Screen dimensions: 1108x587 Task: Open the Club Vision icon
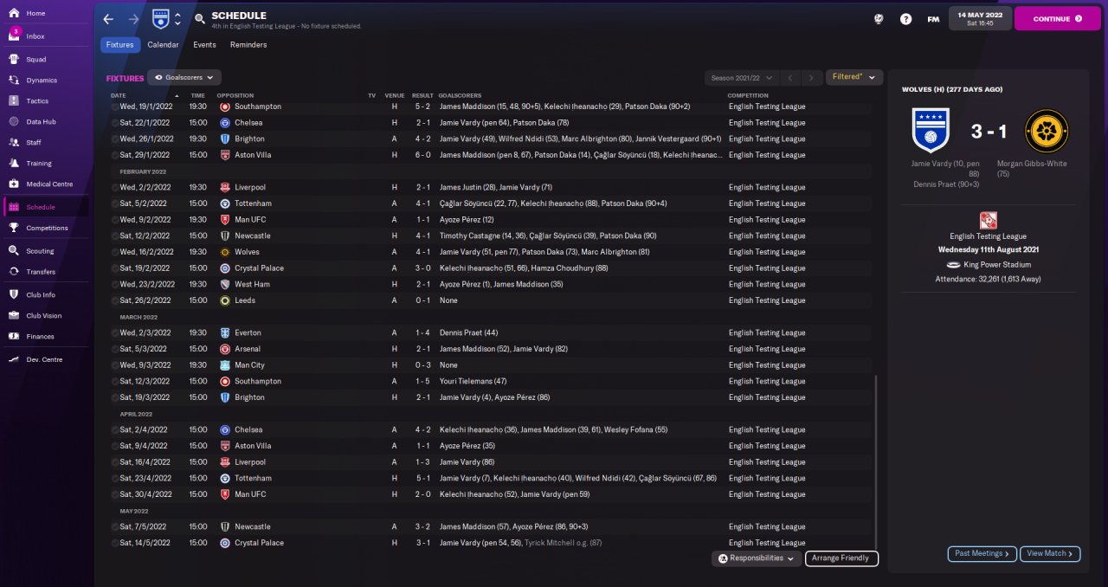pos(15,316)
